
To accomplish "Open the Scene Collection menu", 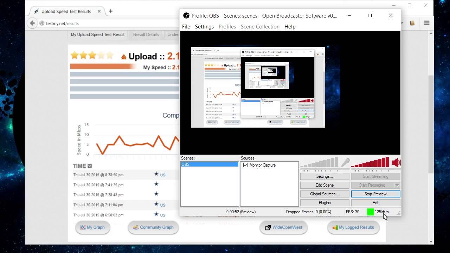I will click(x=260, y=27).
